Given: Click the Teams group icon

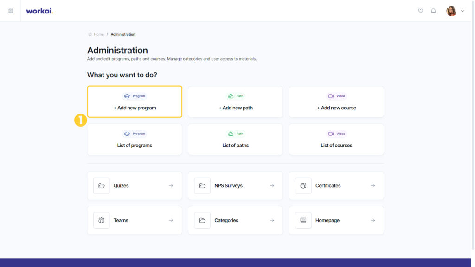Looking at the screenshot, I should (102, 220).
